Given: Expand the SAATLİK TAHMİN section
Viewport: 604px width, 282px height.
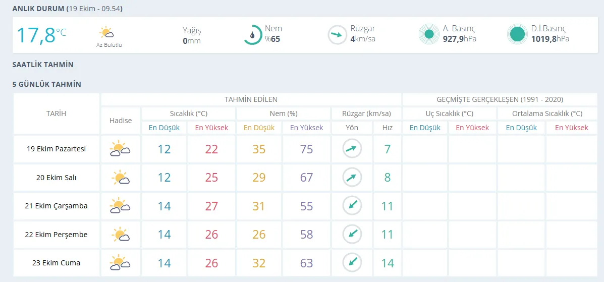Looking at the screenshot, I should 43,65.
